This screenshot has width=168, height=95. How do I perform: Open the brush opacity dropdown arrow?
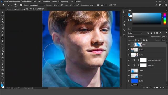click(x=58, y=5)
